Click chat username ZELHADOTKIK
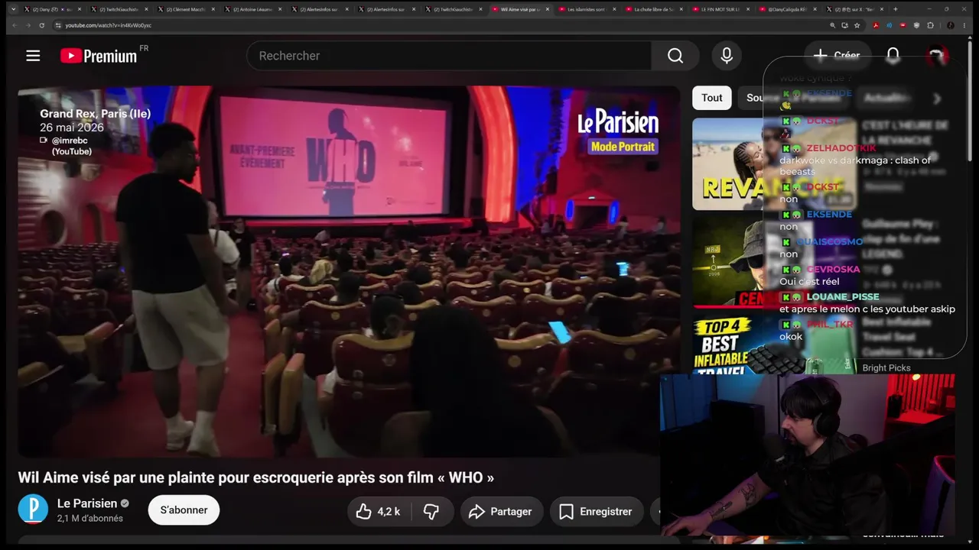This screenshot has width=979, height=550. [841, 148]
